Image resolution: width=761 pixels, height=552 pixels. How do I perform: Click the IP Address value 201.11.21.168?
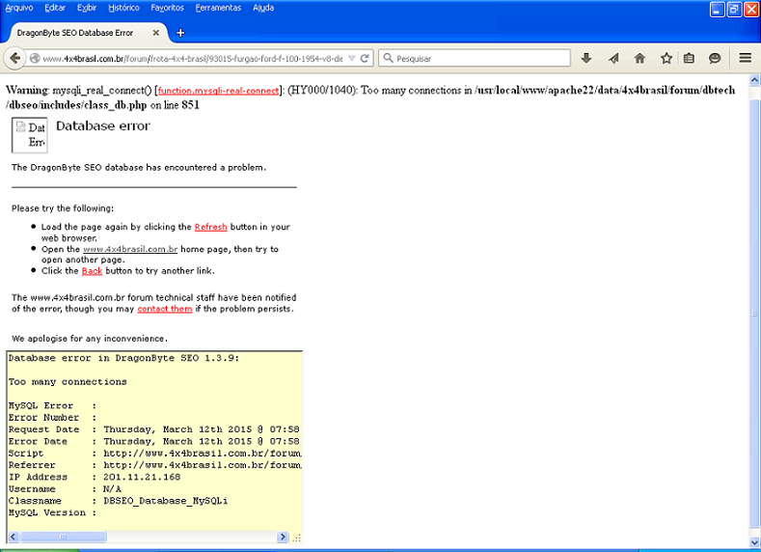(142, 477)
